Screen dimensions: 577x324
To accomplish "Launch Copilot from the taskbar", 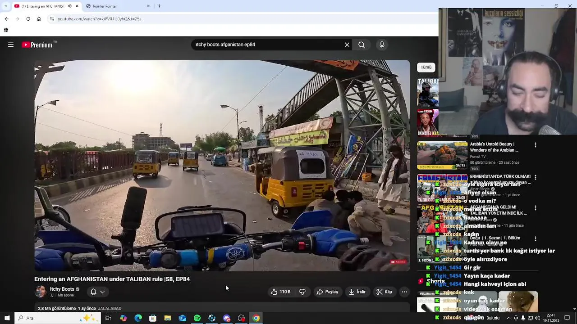I will coord(123,318).
